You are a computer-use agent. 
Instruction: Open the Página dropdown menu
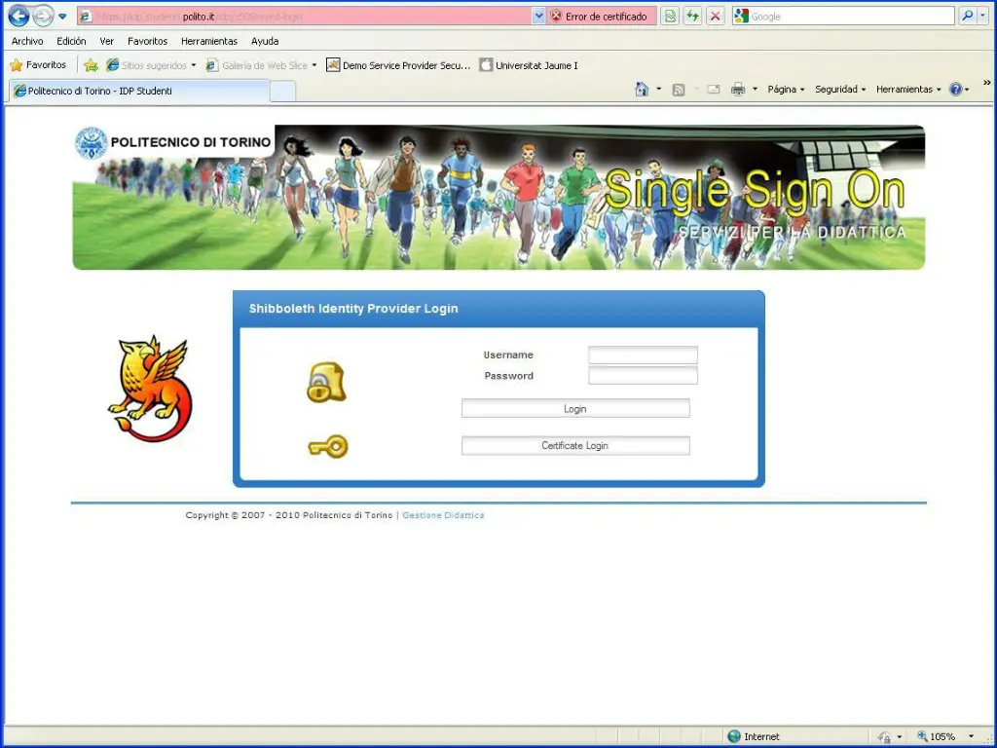point(786,89)
